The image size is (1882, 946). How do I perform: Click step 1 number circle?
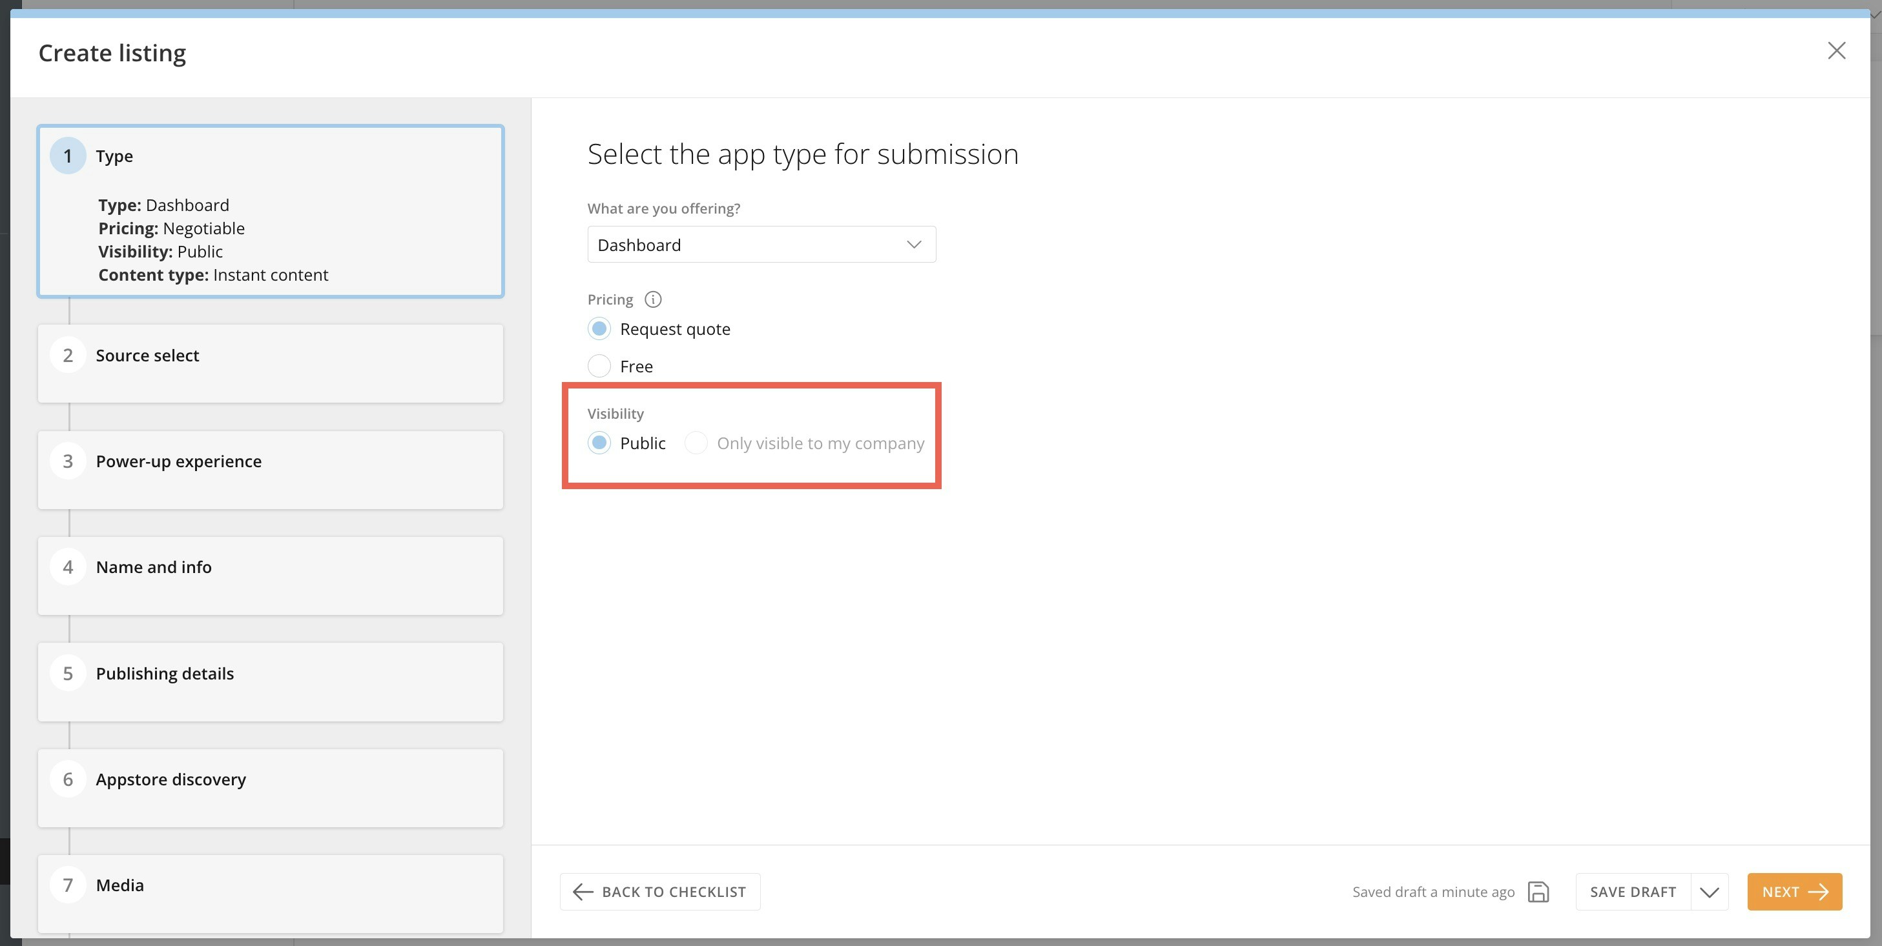coord(68,156)
